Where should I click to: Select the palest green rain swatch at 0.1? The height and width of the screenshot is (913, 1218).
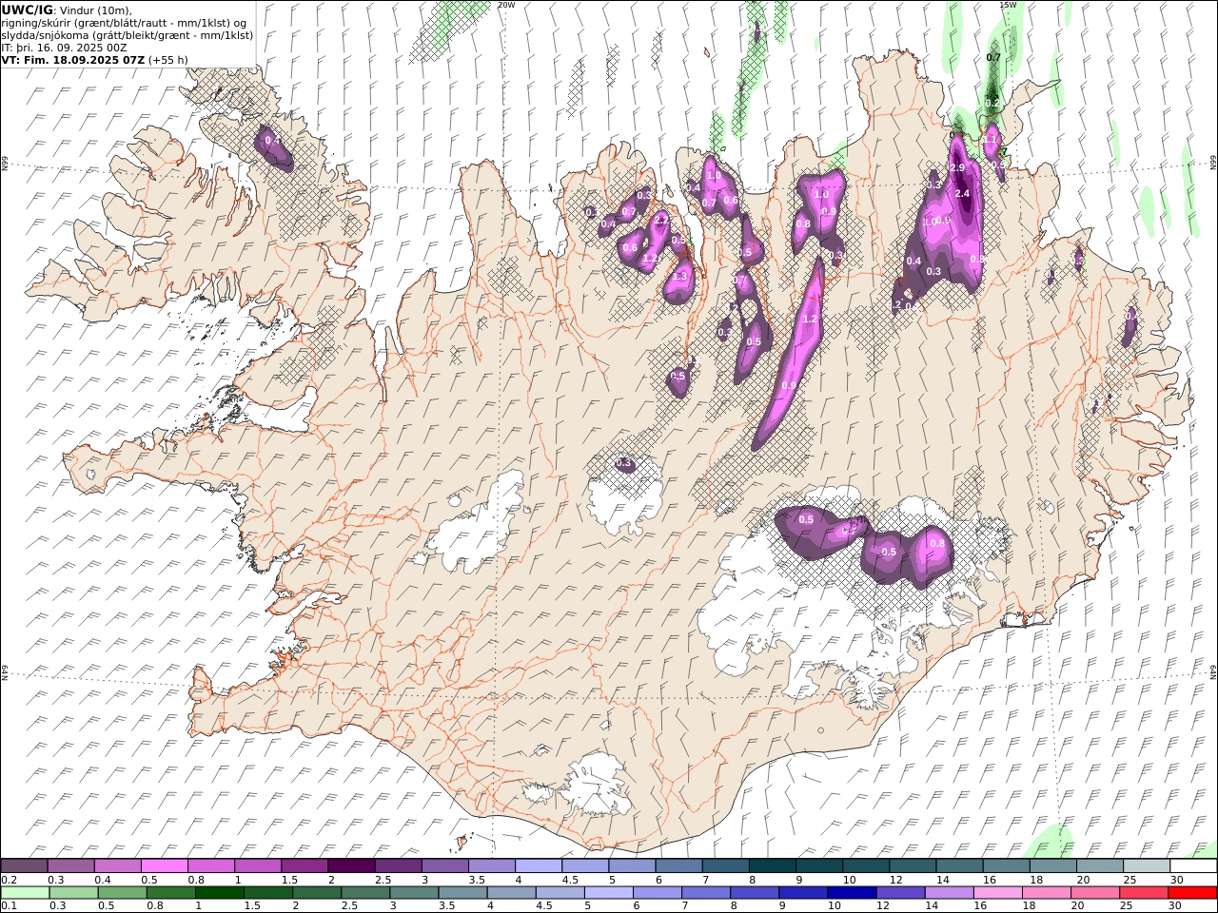(x=25, y=893)
